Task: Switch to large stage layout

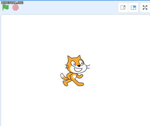Action: (x=133, y=7)
